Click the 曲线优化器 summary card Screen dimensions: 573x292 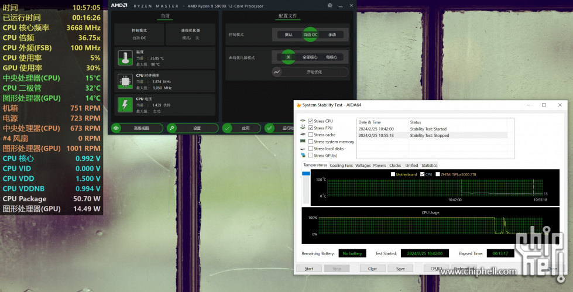(190, 35)
